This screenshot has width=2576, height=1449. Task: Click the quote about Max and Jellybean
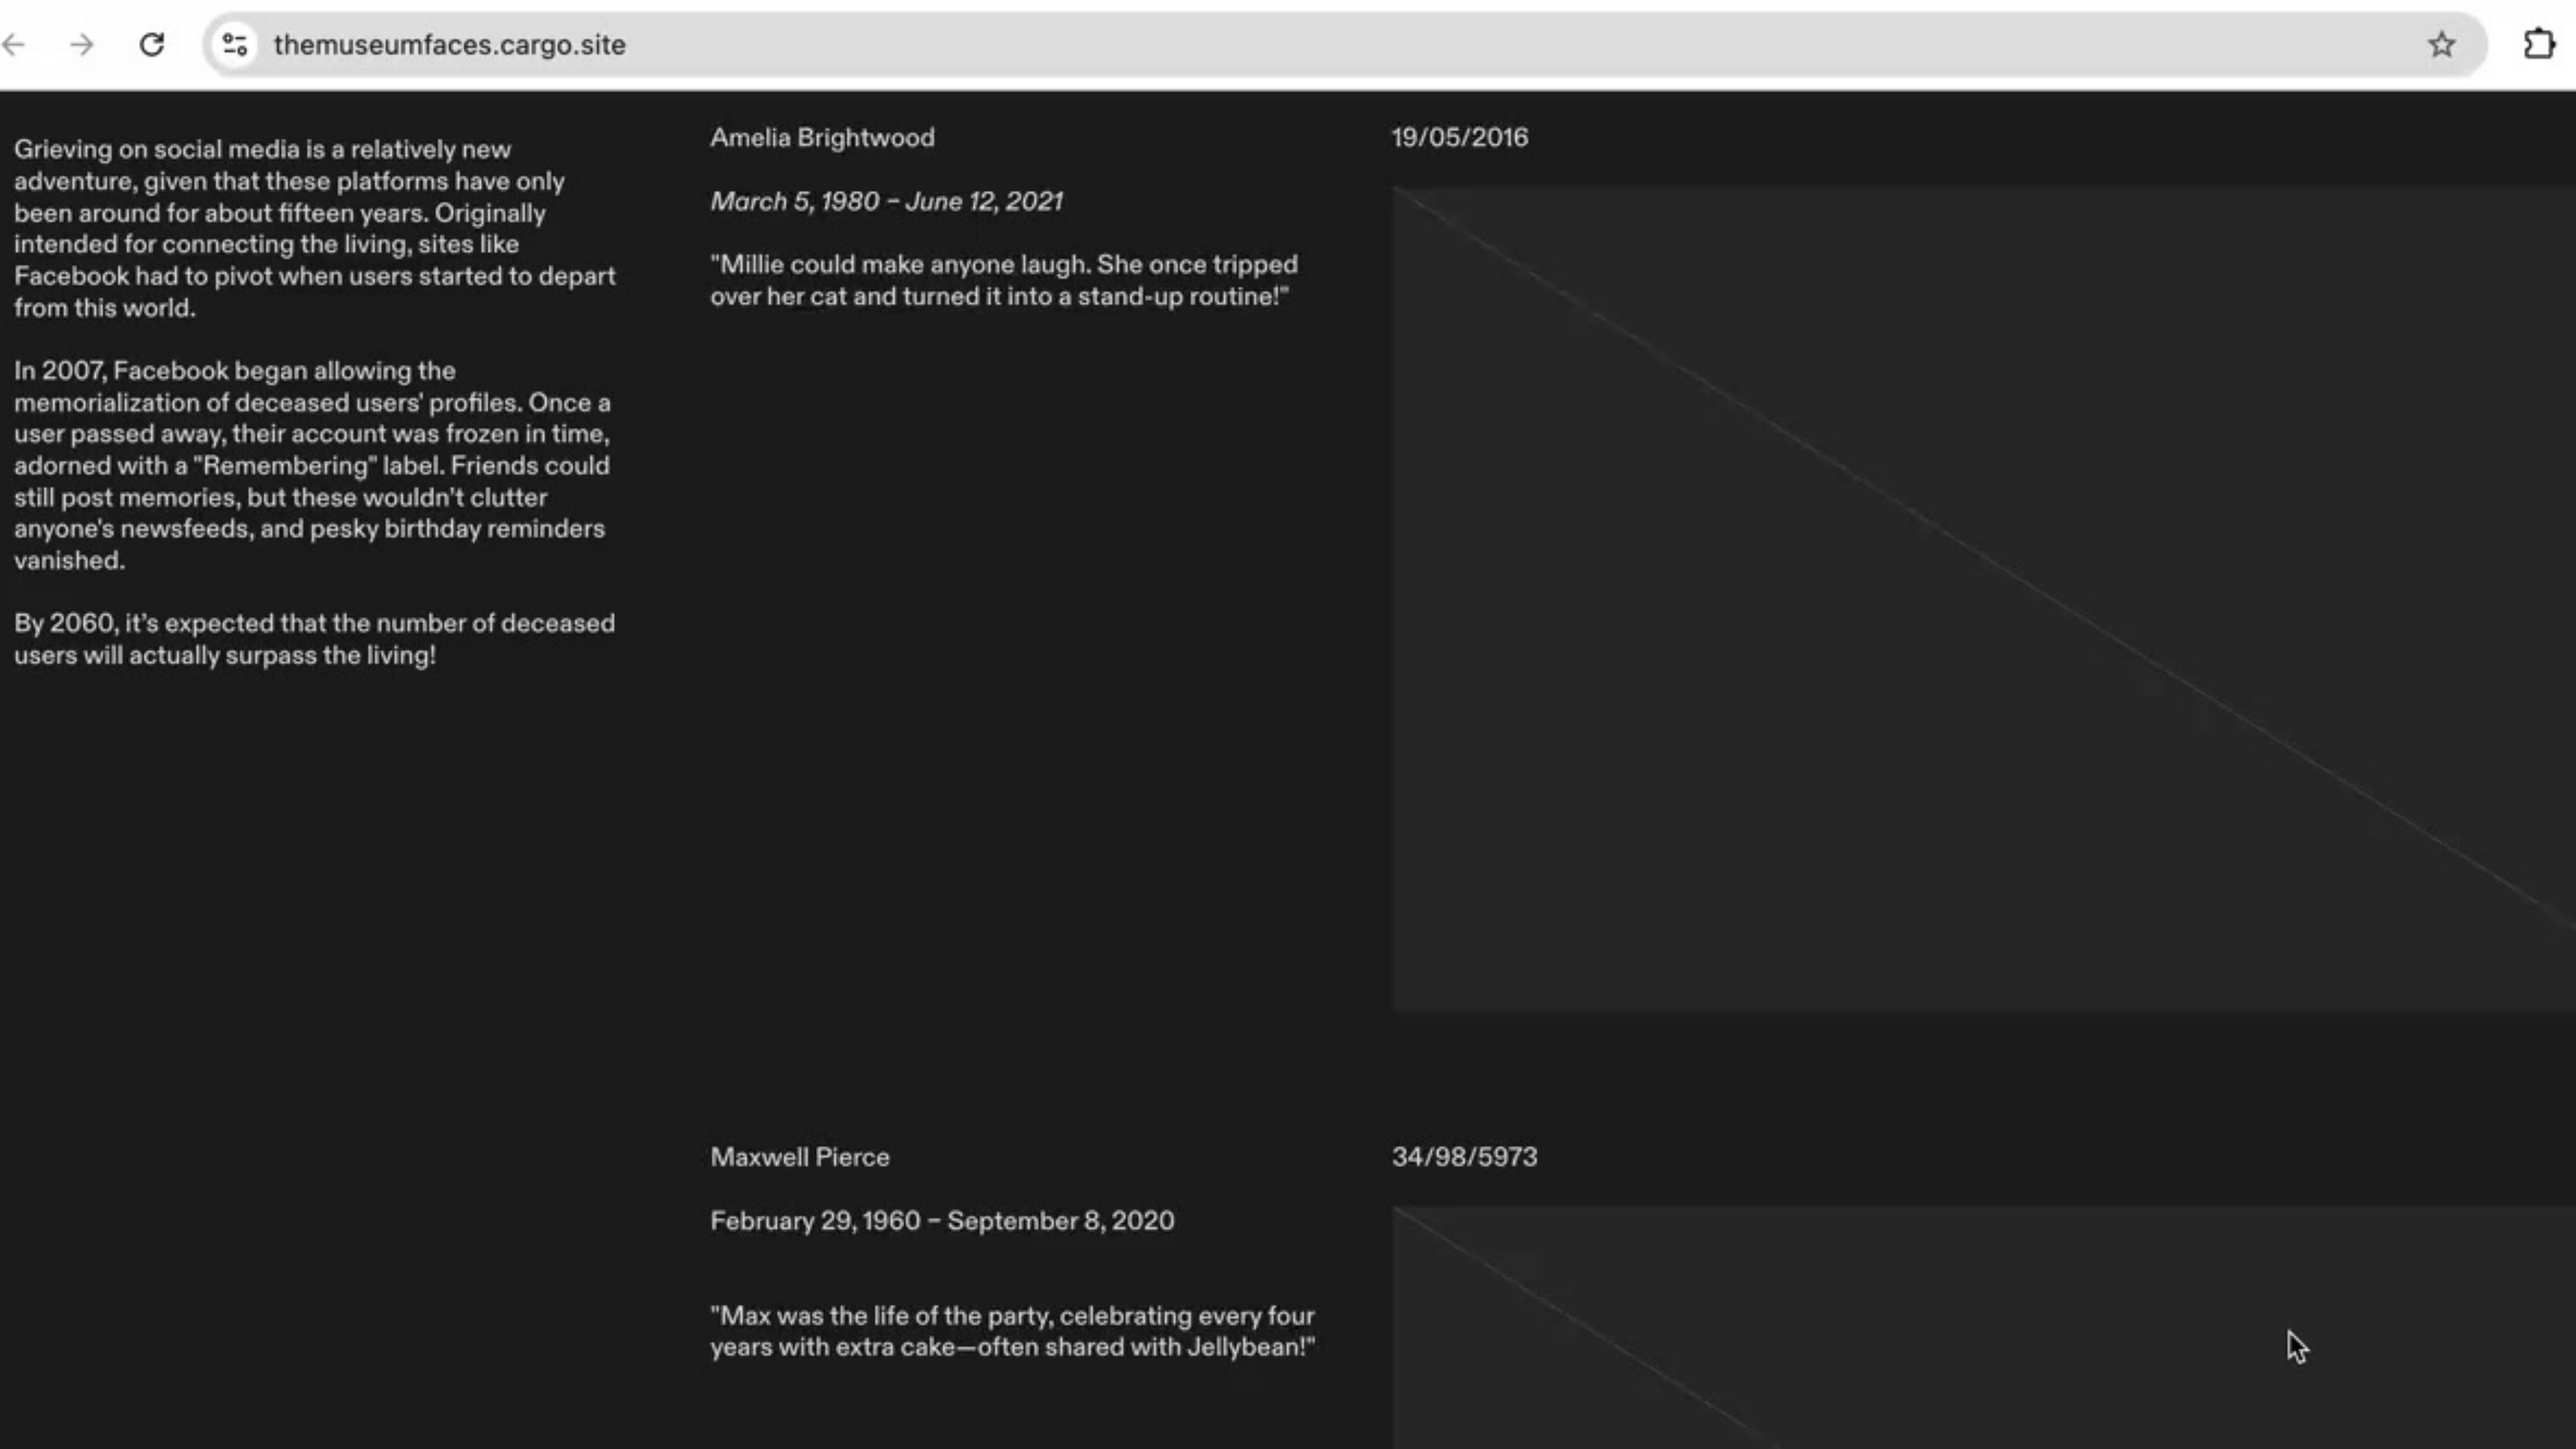click(1013, 1331)
